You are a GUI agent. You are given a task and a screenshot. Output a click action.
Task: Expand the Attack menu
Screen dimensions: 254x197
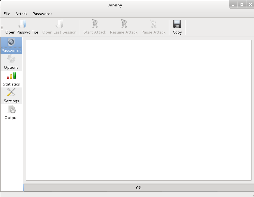click(x=21, y=14)
